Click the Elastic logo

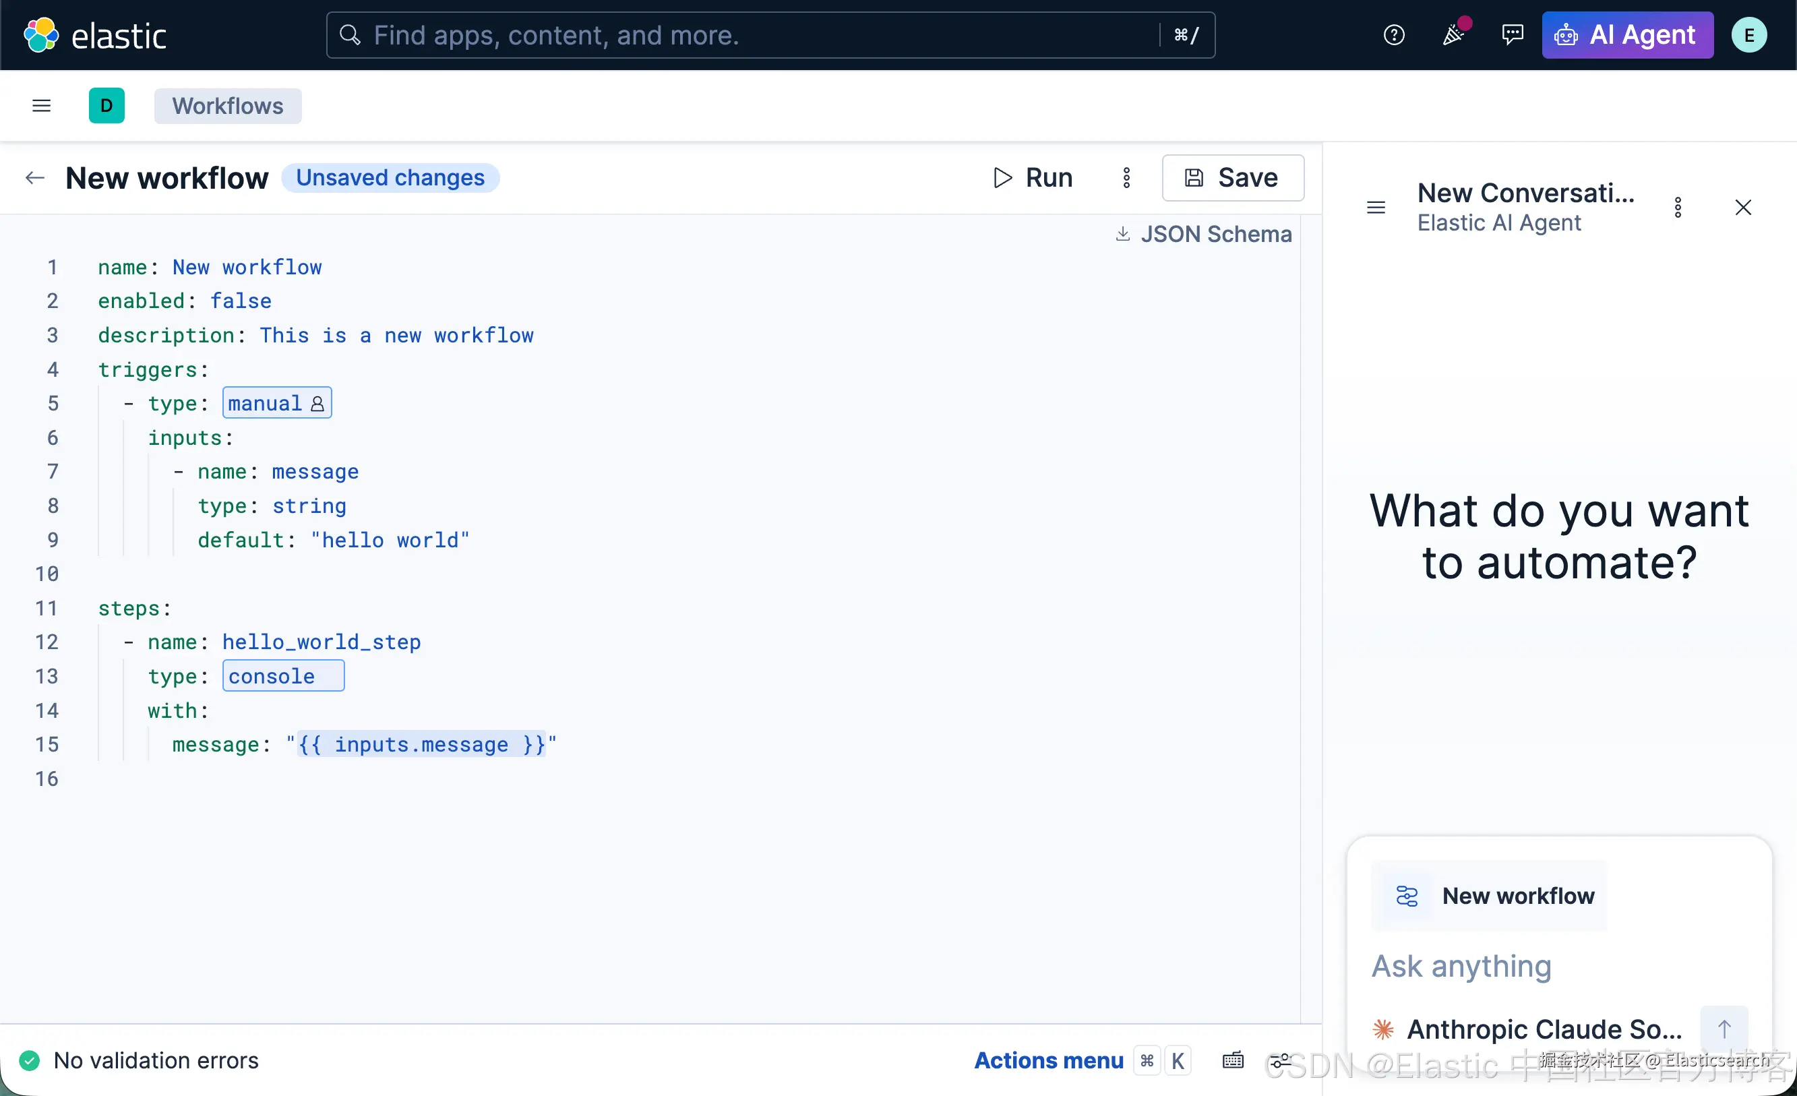click(x=95, y=35)
